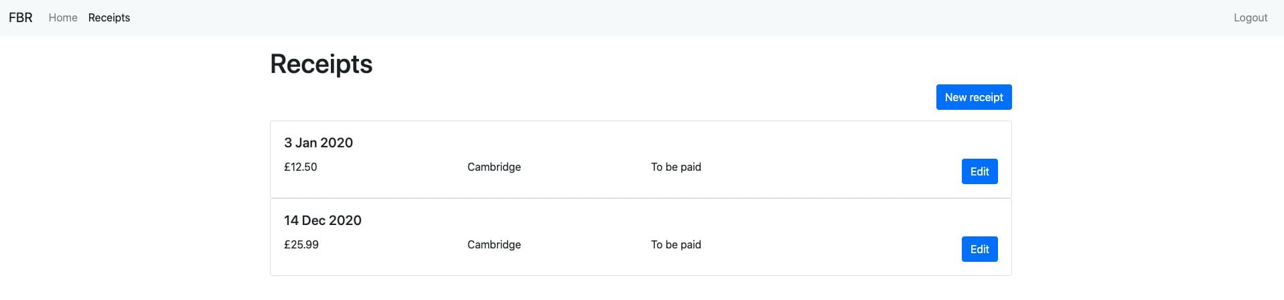
Task: Click Cambridge on the £12.50 receipt
Action: tap(494, 167)
